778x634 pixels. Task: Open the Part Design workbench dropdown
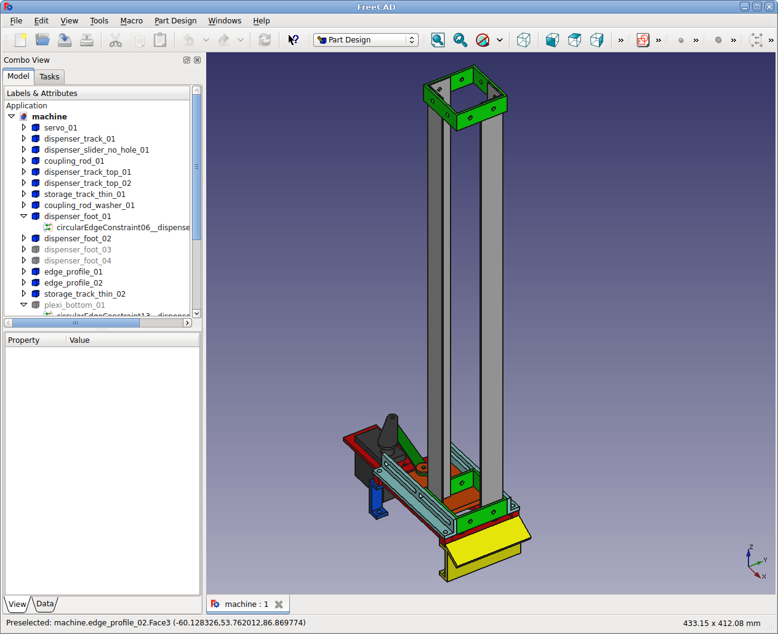pos(366,40)
